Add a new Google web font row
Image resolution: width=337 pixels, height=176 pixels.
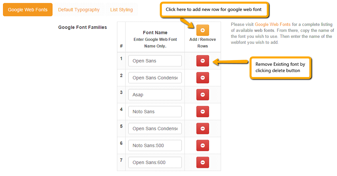(x=203, y=30)
